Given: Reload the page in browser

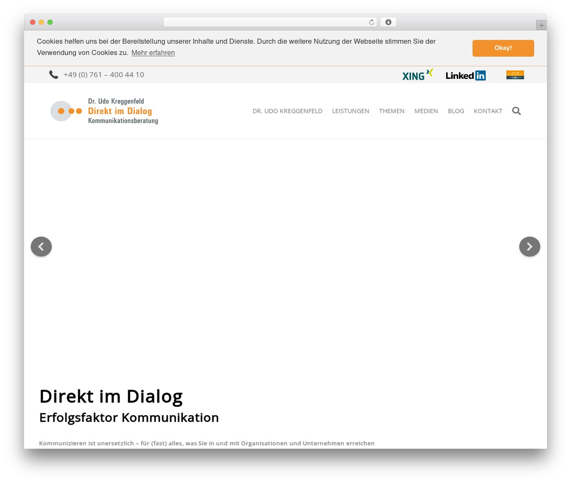Looking at the screenshot, I should point(371,22).
